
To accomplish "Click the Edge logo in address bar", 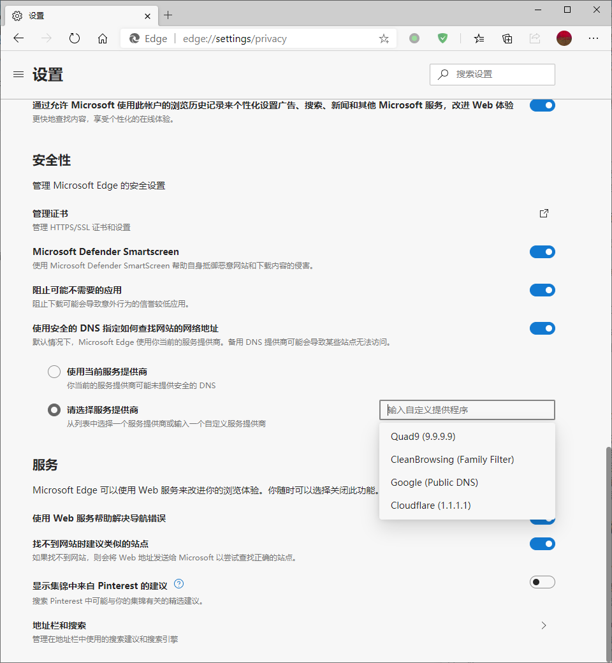I will tap(135, 38).
